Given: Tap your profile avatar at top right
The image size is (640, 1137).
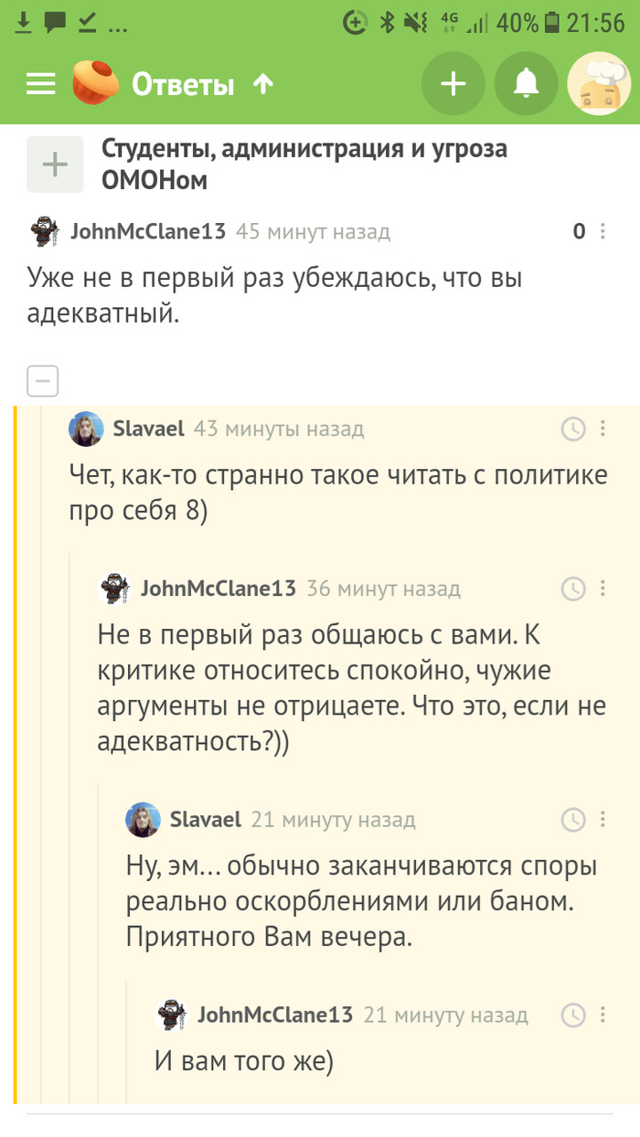Looking at the screenshot, I should pos(599,83).
